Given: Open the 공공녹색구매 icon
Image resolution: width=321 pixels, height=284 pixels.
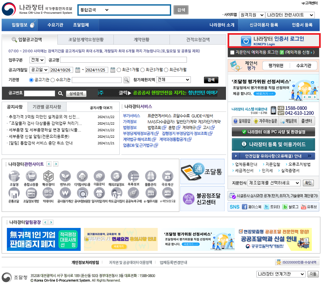Looking at the screenshot, I should coord(133,193).
